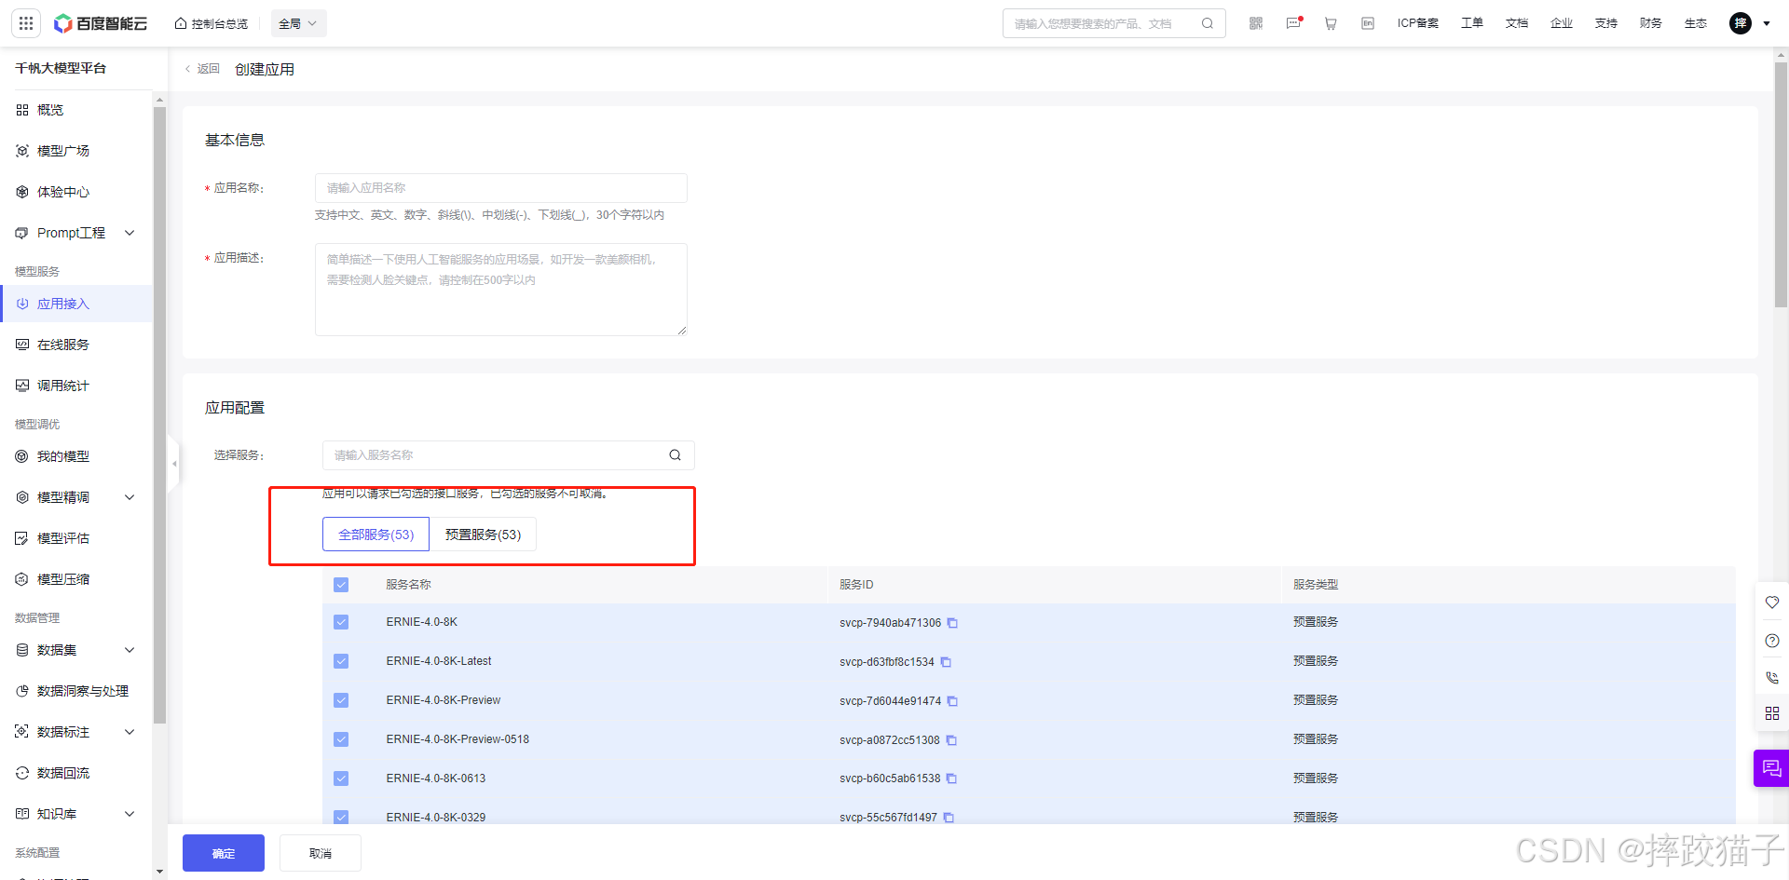
Task: Open the 全局 region dropdown
Action: pyautogui.click(x=298, y=23)
